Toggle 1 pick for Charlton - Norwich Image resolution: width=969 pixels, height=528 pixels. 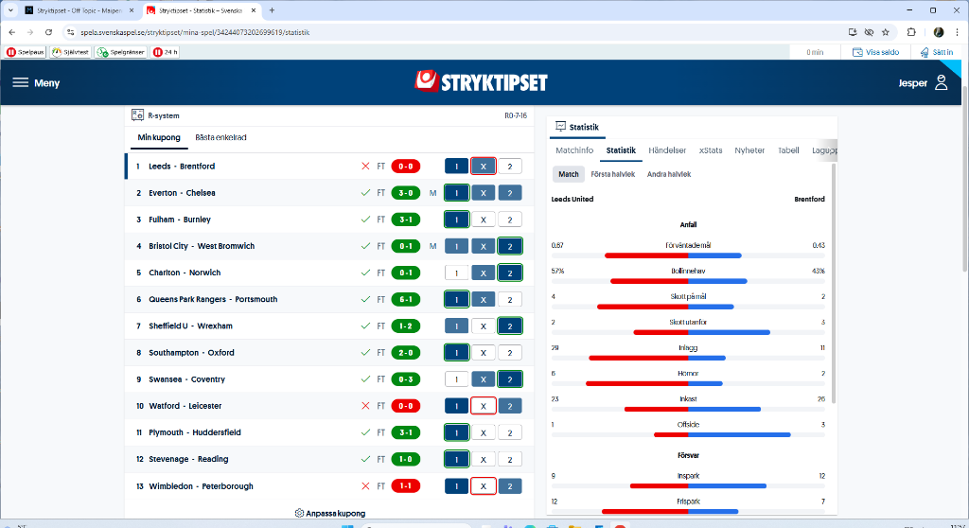coord(456,273)
